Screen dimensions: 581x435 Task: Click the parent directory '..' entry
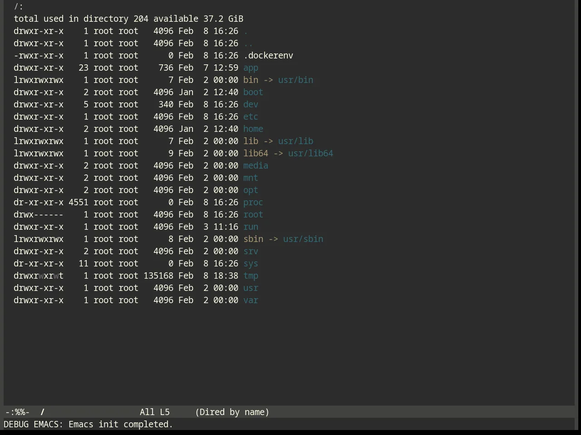tap(248, 43)
